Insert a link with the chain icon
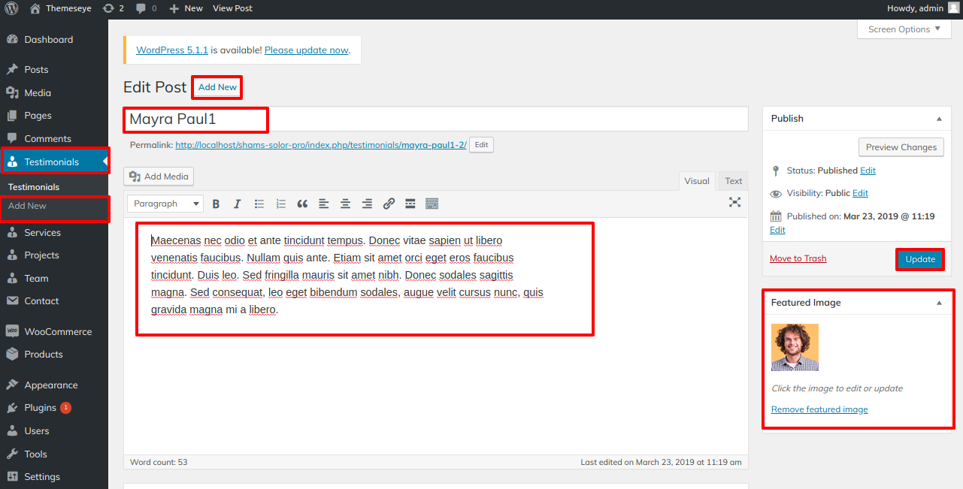Screen dimensions: 963x489 (389, 204)
